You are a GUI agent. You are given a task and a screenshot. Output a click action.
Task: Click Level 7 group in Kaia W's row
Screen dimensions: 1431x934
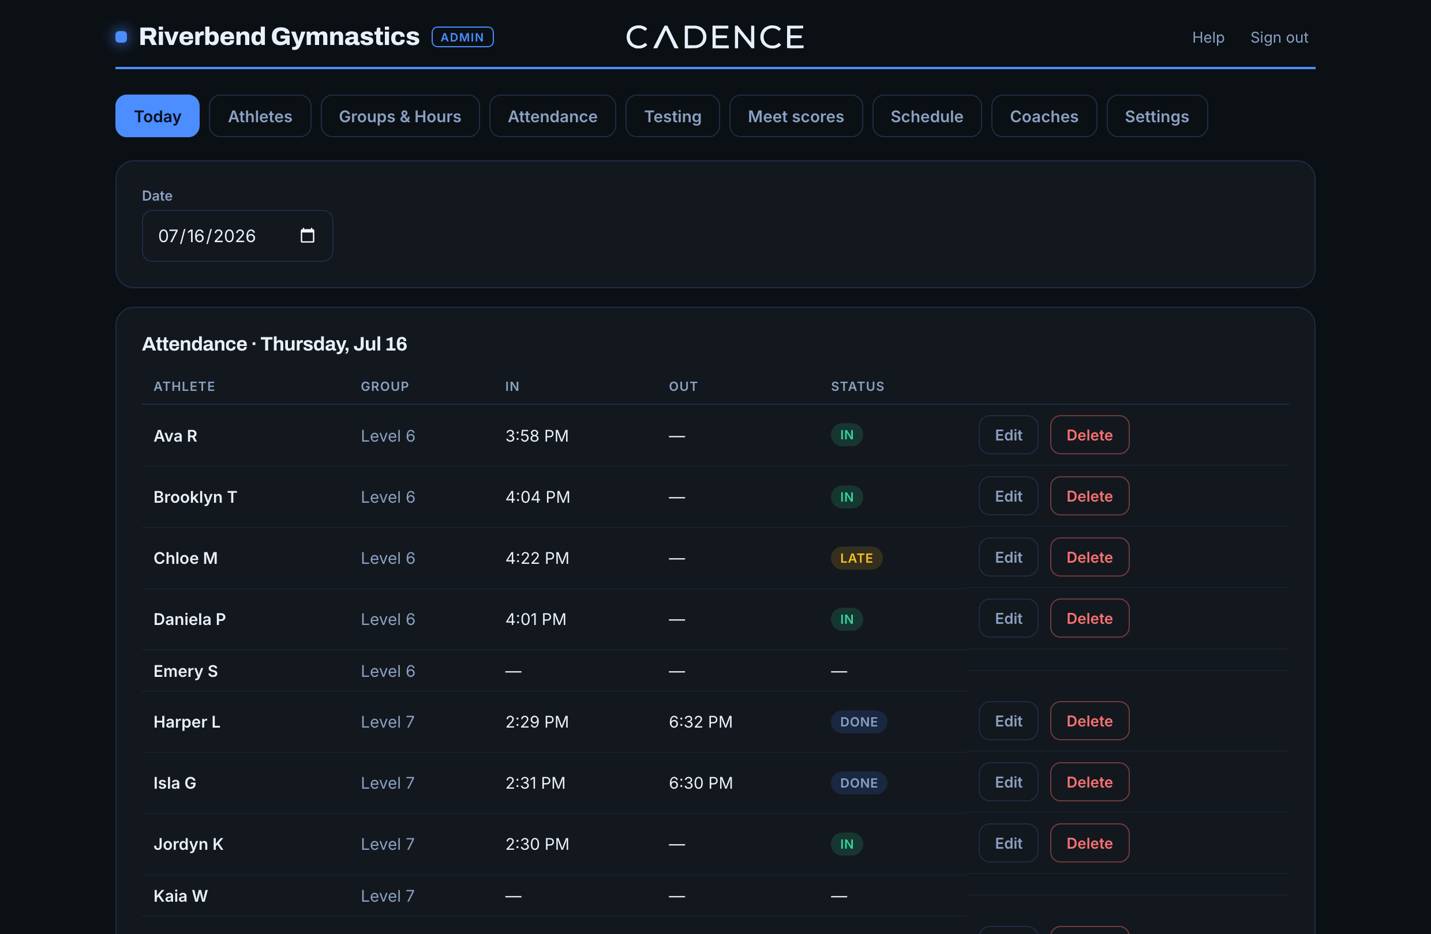point(388,895)
